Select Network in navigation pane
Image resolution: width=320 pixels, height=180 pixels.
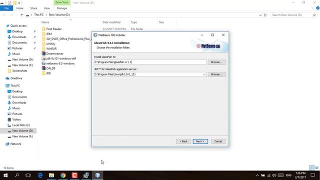pos(15,144)
